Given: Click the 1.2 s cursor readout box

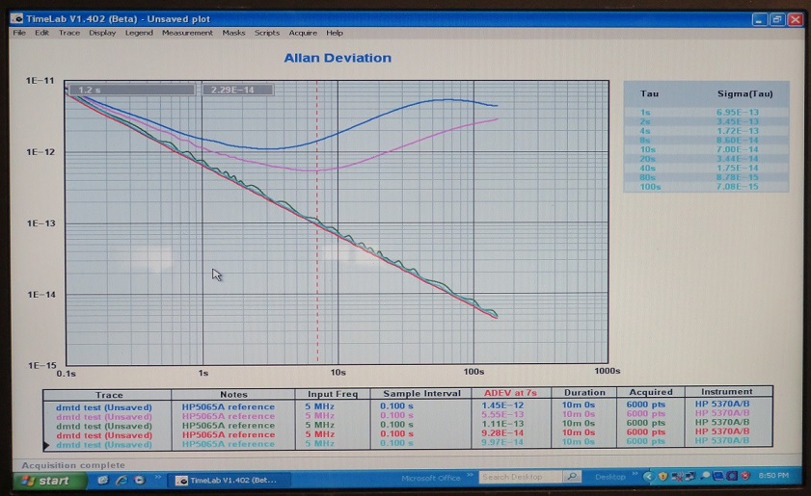Looking at the screenshot, I should (131, 90).
